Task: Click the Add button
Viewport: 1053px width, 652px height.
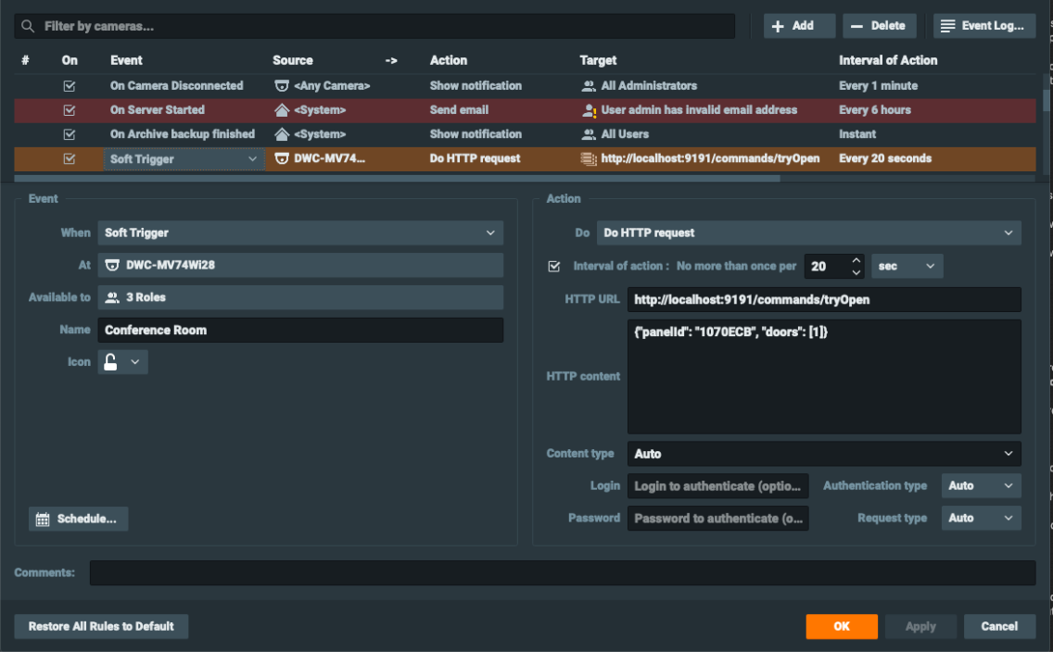Action: pos(799,26)
